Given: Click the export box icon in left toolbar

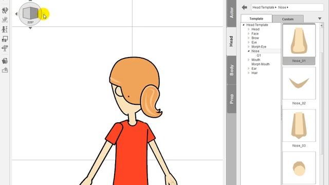Looking at the screenshot, I should point(5,70).
